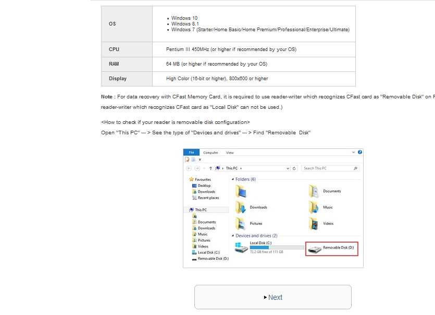Click the Next button
The height and width of the screenshot is (315, 435).
[x=272, y=297]
